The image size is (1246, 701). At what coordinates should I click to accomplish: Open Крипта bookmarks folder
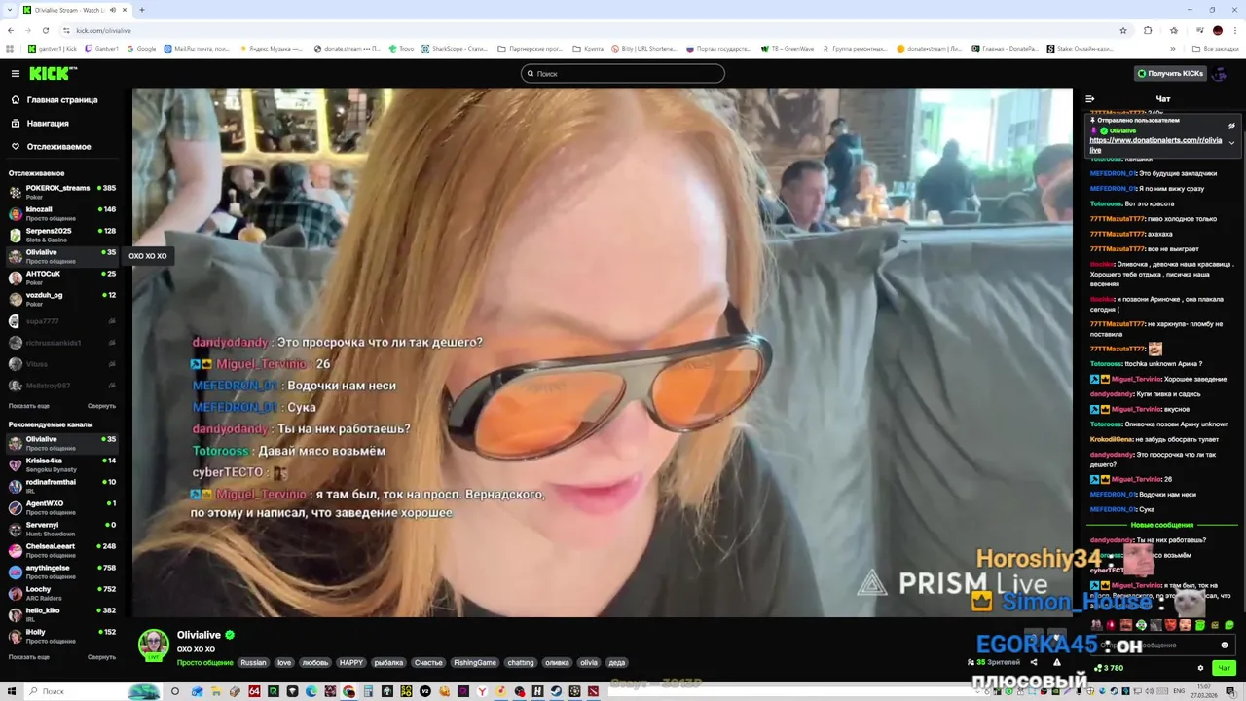pos(588,49)
